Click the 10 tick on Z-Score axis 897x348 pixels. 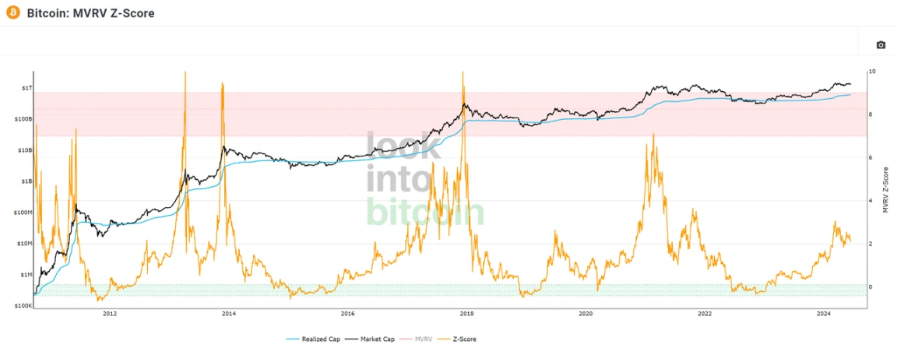click(871, 72)
